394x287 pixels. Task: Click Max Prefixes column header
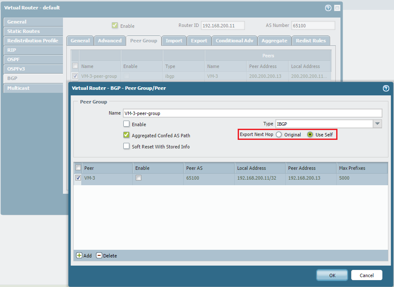pos(362,168)
